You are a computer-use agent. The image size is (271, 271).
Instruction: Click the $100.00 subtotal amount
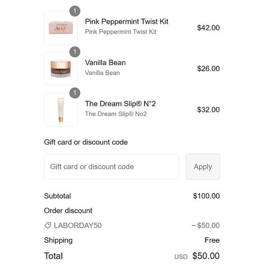click(x=206, y=196)
